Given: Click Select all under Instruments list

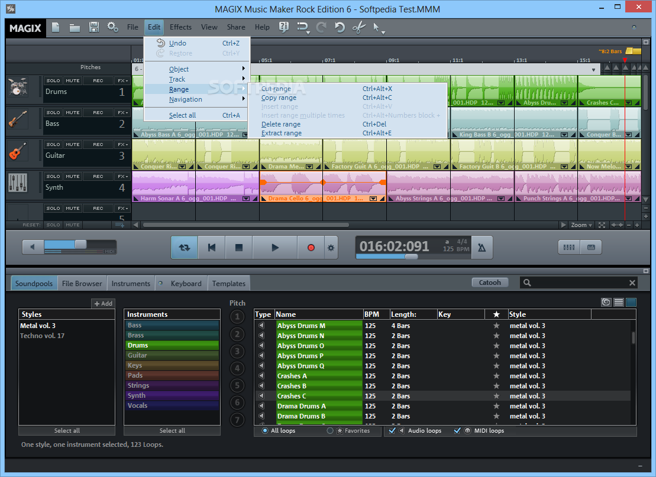Looking at the screenshot, I should click(172, 430).
